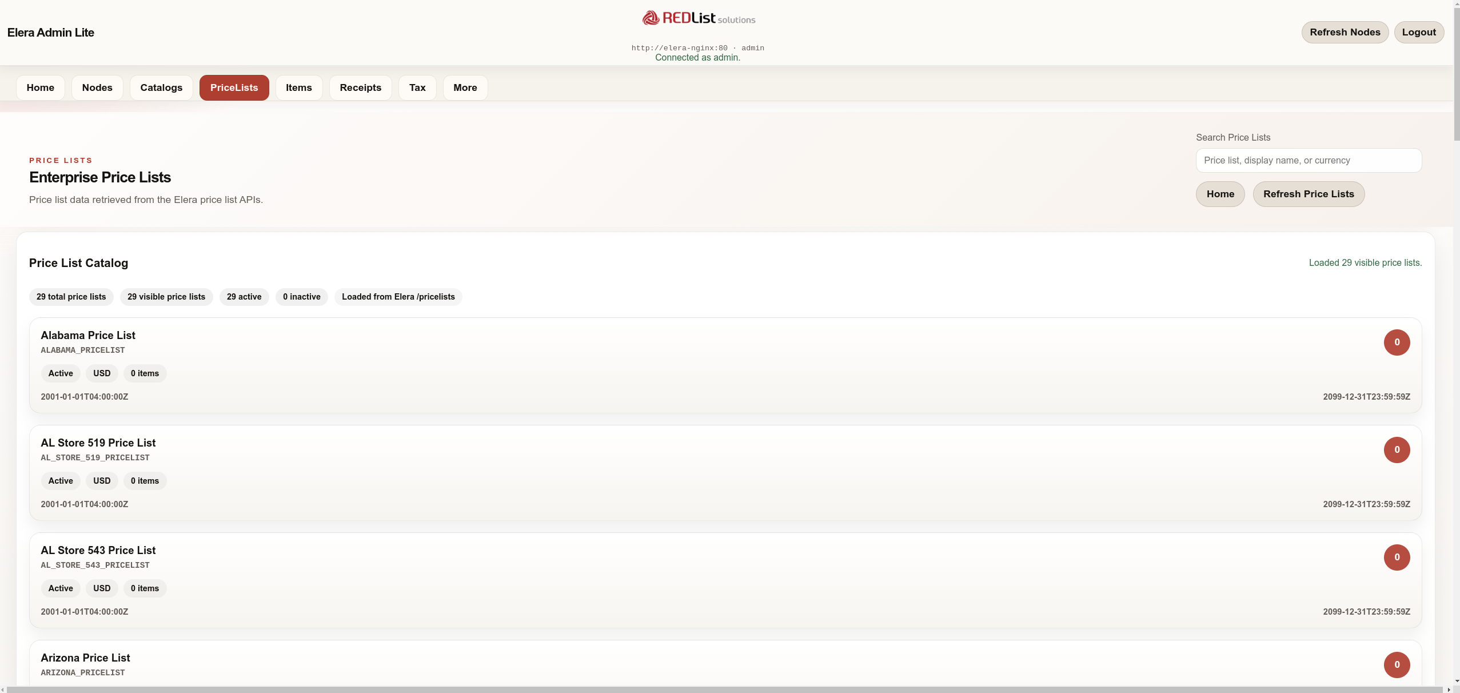
Task: Click Alabama Price List item count badge
Action: pyautogui.click(x=1396, y=342)
